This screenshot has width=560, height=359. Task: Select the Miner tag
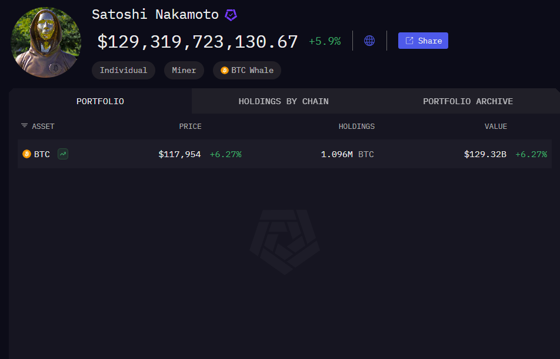(x=184, y=71)
